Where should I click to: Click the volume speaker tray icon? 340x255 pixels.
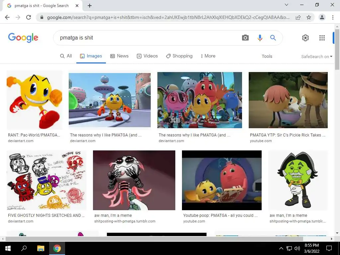[x=297, y=248]
